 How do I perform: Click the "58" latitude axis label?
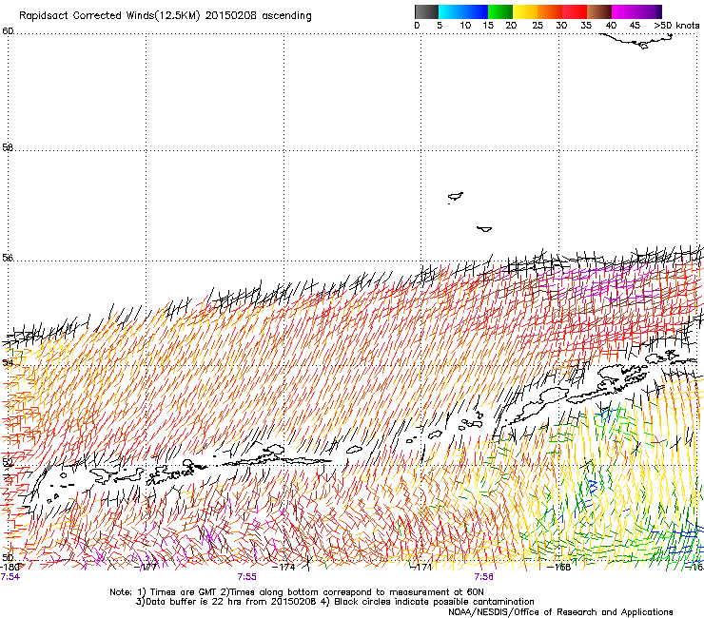(8, 147)
